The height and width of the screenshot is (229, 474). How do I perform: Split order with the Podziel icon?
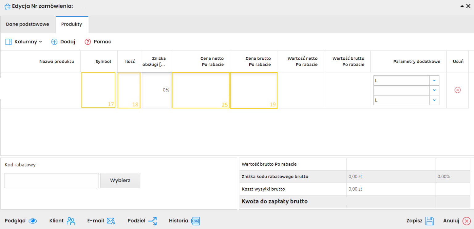[x=152, y=221]
